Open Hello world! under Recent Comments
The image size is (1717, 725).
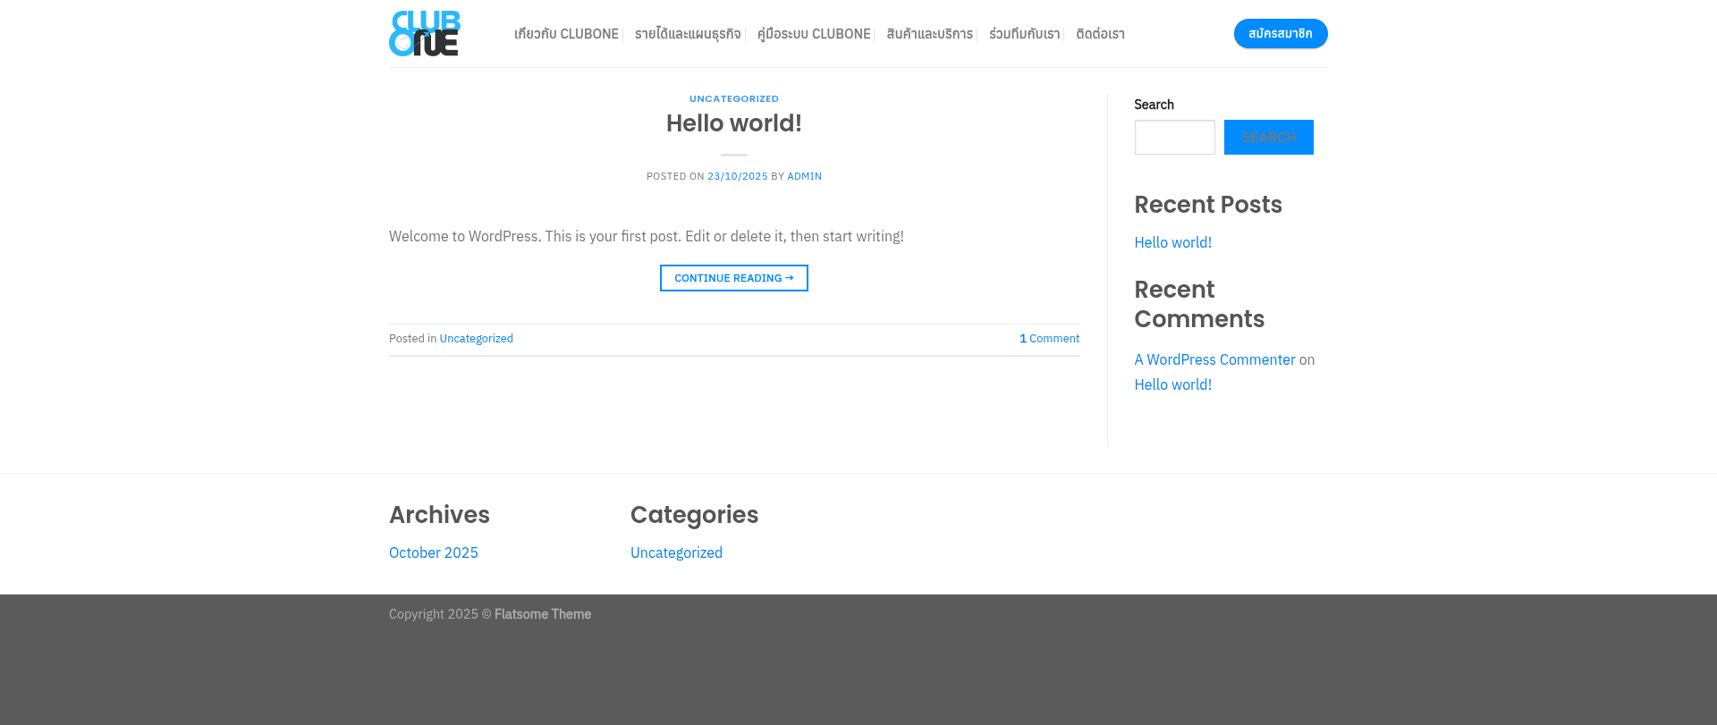click(x=1173, y=384)
